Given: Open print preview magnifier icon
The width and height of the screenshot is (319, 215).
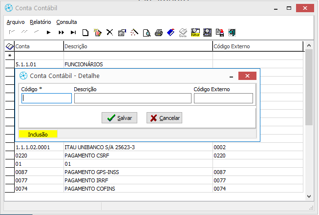Looking at the screenshot, I should 147,33.
